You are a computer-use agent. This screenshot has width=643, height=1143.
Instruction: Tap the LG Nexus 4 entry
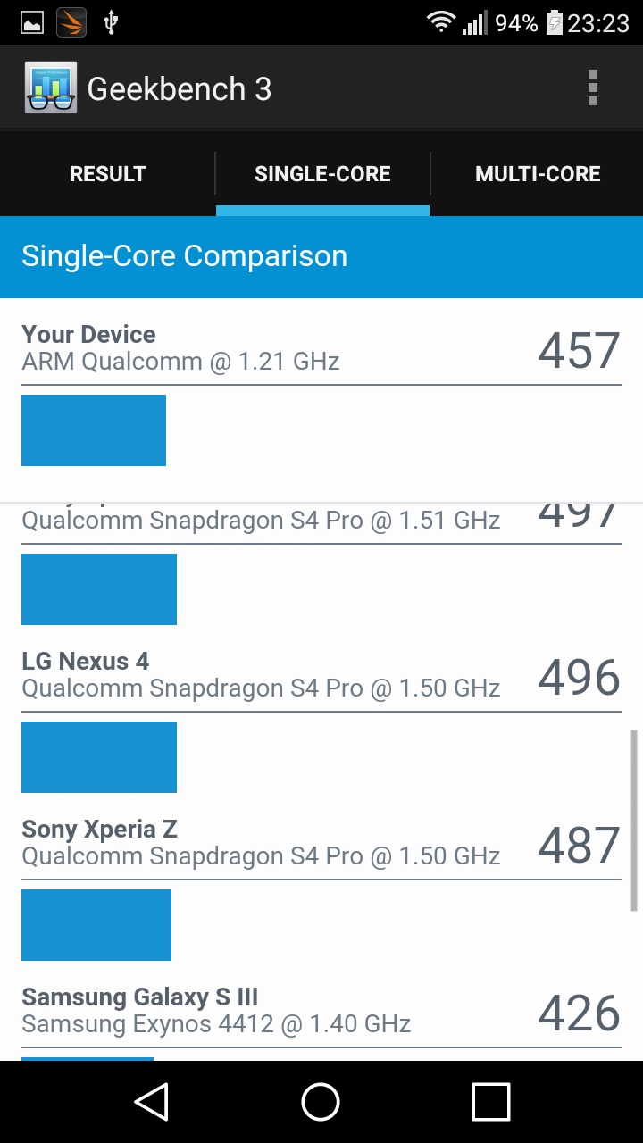pos(261,675)
